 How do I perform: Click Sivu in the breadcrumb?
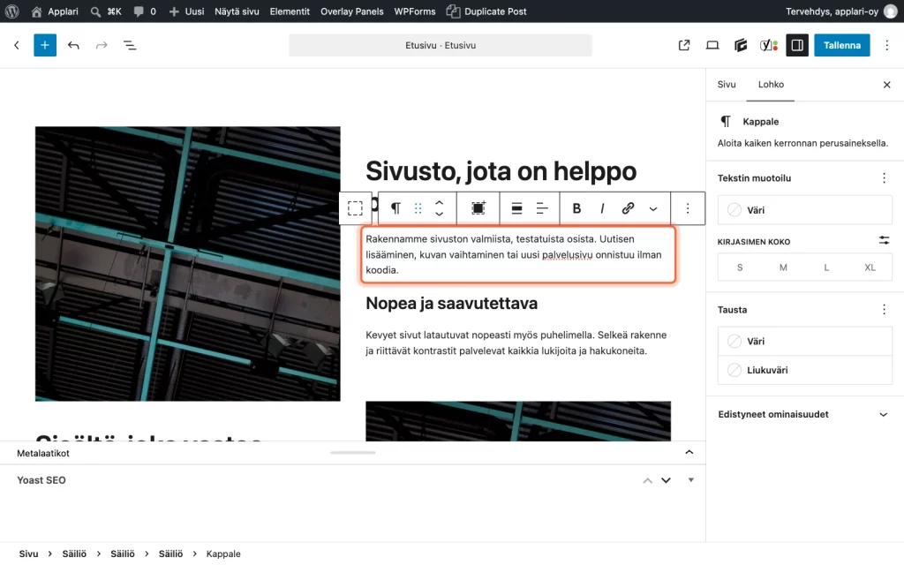pyautogui.click(x=28, y=554)
